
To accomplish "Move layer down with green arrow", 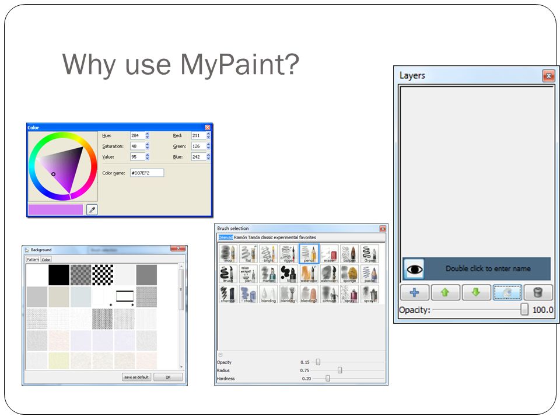I will 476,292.
